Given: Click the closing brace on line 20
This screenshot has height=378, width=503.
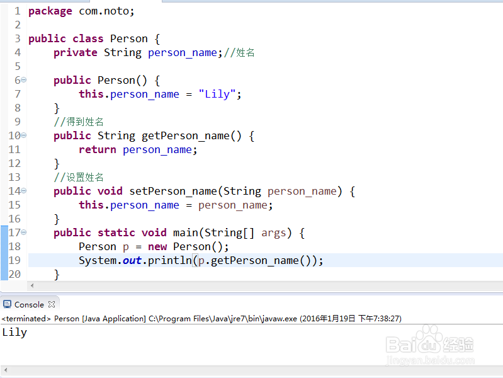Looking at the screenshot, I should 57,275.
